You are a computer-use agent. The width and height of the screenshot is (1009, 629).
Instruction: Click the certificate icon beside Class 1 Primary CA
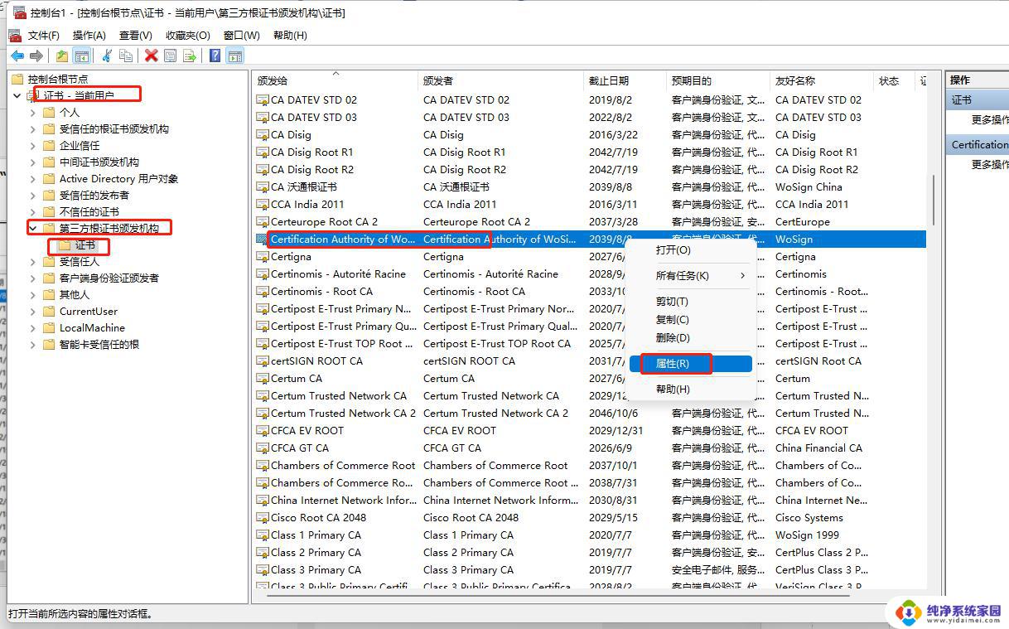click(x=263, y=535)
